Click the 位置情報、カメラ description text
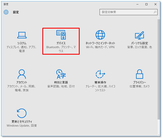 [x=139, y=86]
